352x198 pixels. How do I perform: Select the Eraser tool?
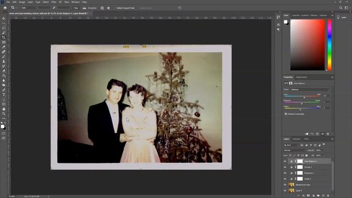(4, 71)
